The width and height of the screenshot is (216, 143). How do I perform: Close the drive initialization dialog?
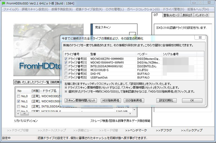(x=200, y=37)
